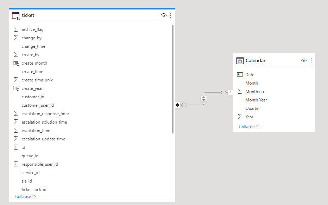Viewport: 328px width, 205px height.
Task: Open more options menu for Calendar table
Action: (311, 60)
